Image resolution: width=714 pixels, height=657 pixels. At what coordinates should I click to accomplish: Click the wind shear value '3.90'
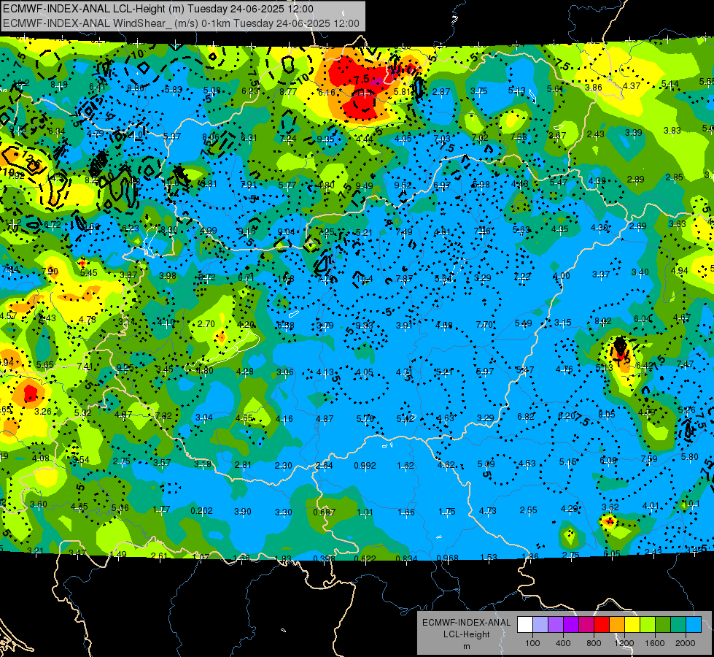tap(242, 512)
